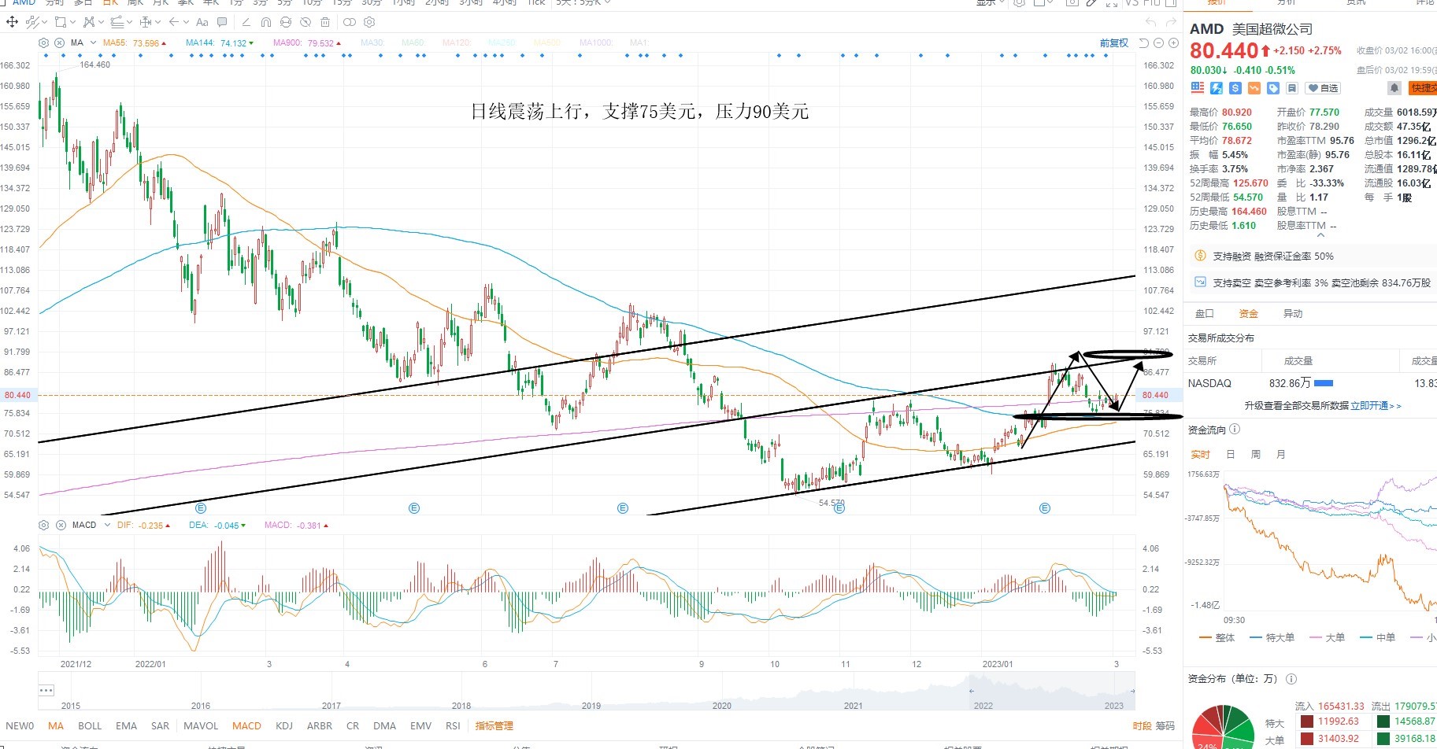
Task: Delete drawings with the trash icon
Action: pos(325,22)
